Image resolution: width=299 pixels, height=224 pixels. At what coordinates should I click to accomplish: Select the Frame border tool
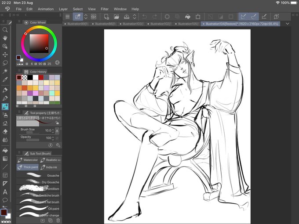(x=5, y=175)
